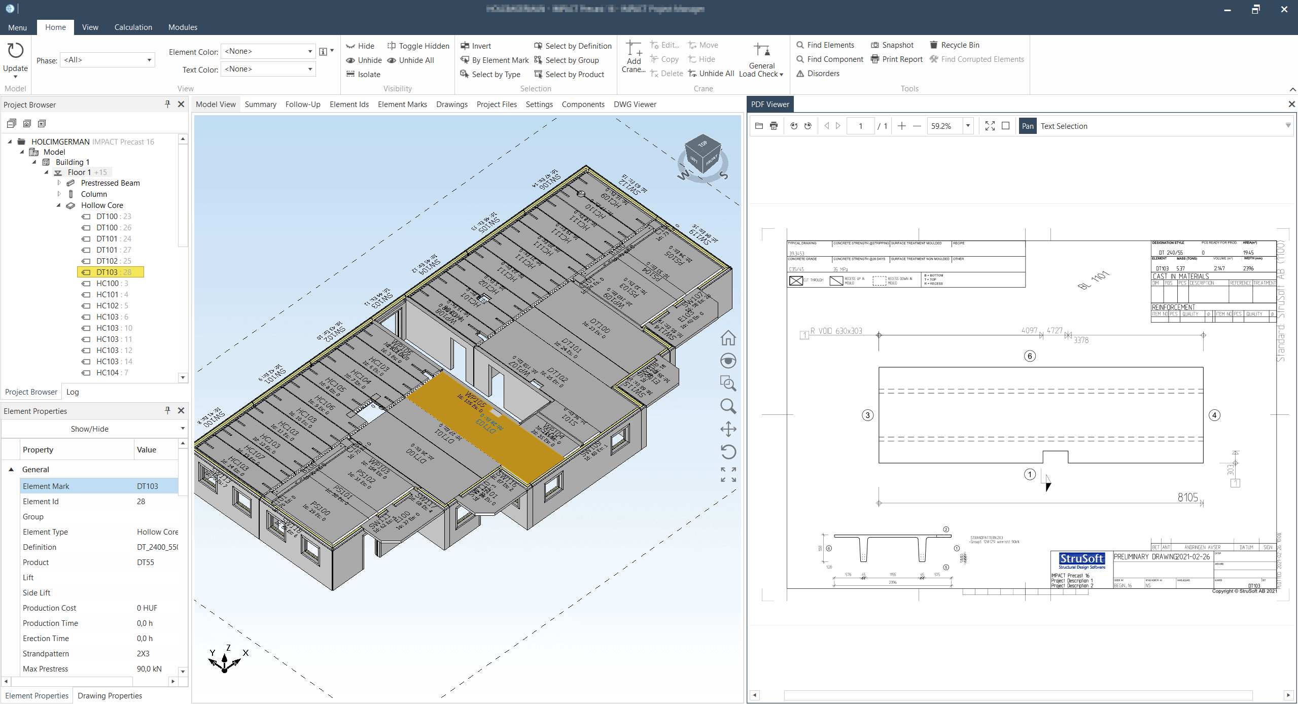The image size is (1298, 704).
Task: Open the Disorders tool
Action: (x=818, y=74)
